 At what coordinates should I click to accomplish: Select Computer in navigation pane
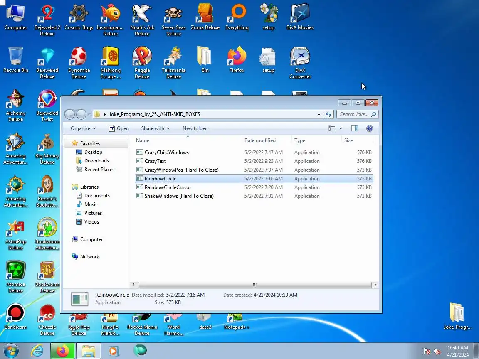pyautogui.click(x=91, y=239)
